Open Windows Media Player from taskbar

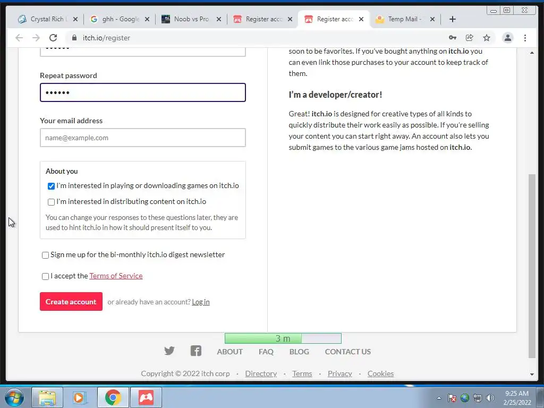tap(80, 397)
